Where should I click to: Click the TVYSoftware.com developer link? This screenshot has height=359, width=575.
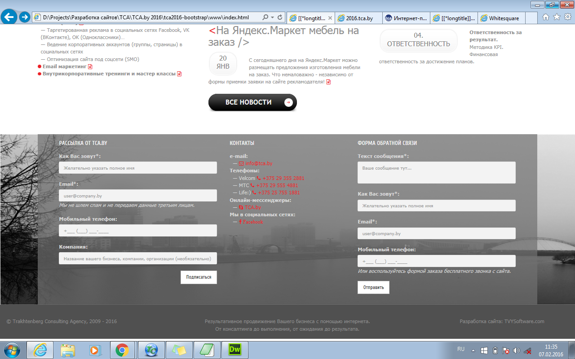tap(524, 321)
